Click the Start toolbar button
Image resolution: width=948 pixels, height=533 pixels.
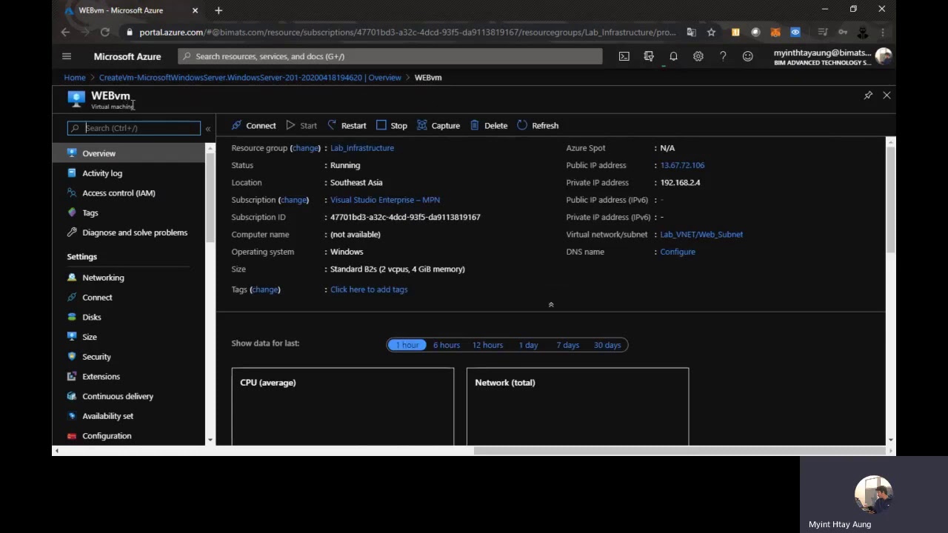[x=301, y=126]
